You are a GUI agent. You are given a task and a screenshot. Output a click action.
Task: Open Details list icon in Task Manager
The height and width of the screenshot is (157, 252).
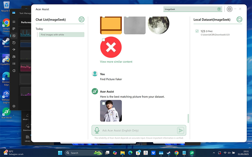14,64
